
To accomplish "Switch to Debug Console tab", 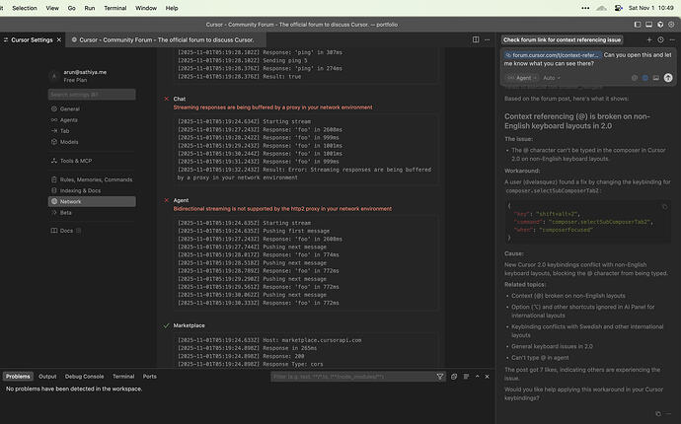I will [x=85, y=376].
